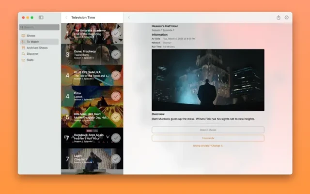Mark Dune: Prophecy episode as watched

pos(116,54)
